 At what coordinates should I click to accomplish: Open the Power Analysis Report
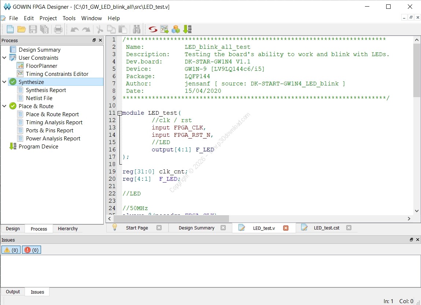point(53,139)
